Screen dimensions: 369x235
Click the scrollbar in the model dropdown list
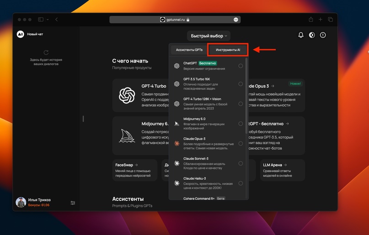pyautogui.click(x=246, y=96)
